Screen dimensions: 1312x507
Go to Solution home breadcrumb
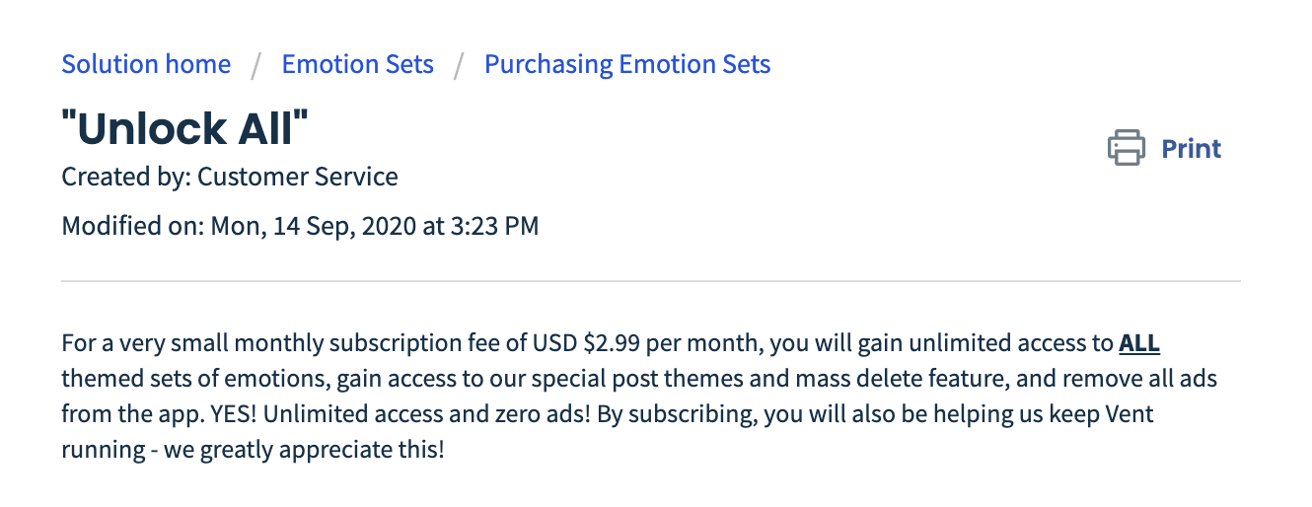[x=146, y=64]
